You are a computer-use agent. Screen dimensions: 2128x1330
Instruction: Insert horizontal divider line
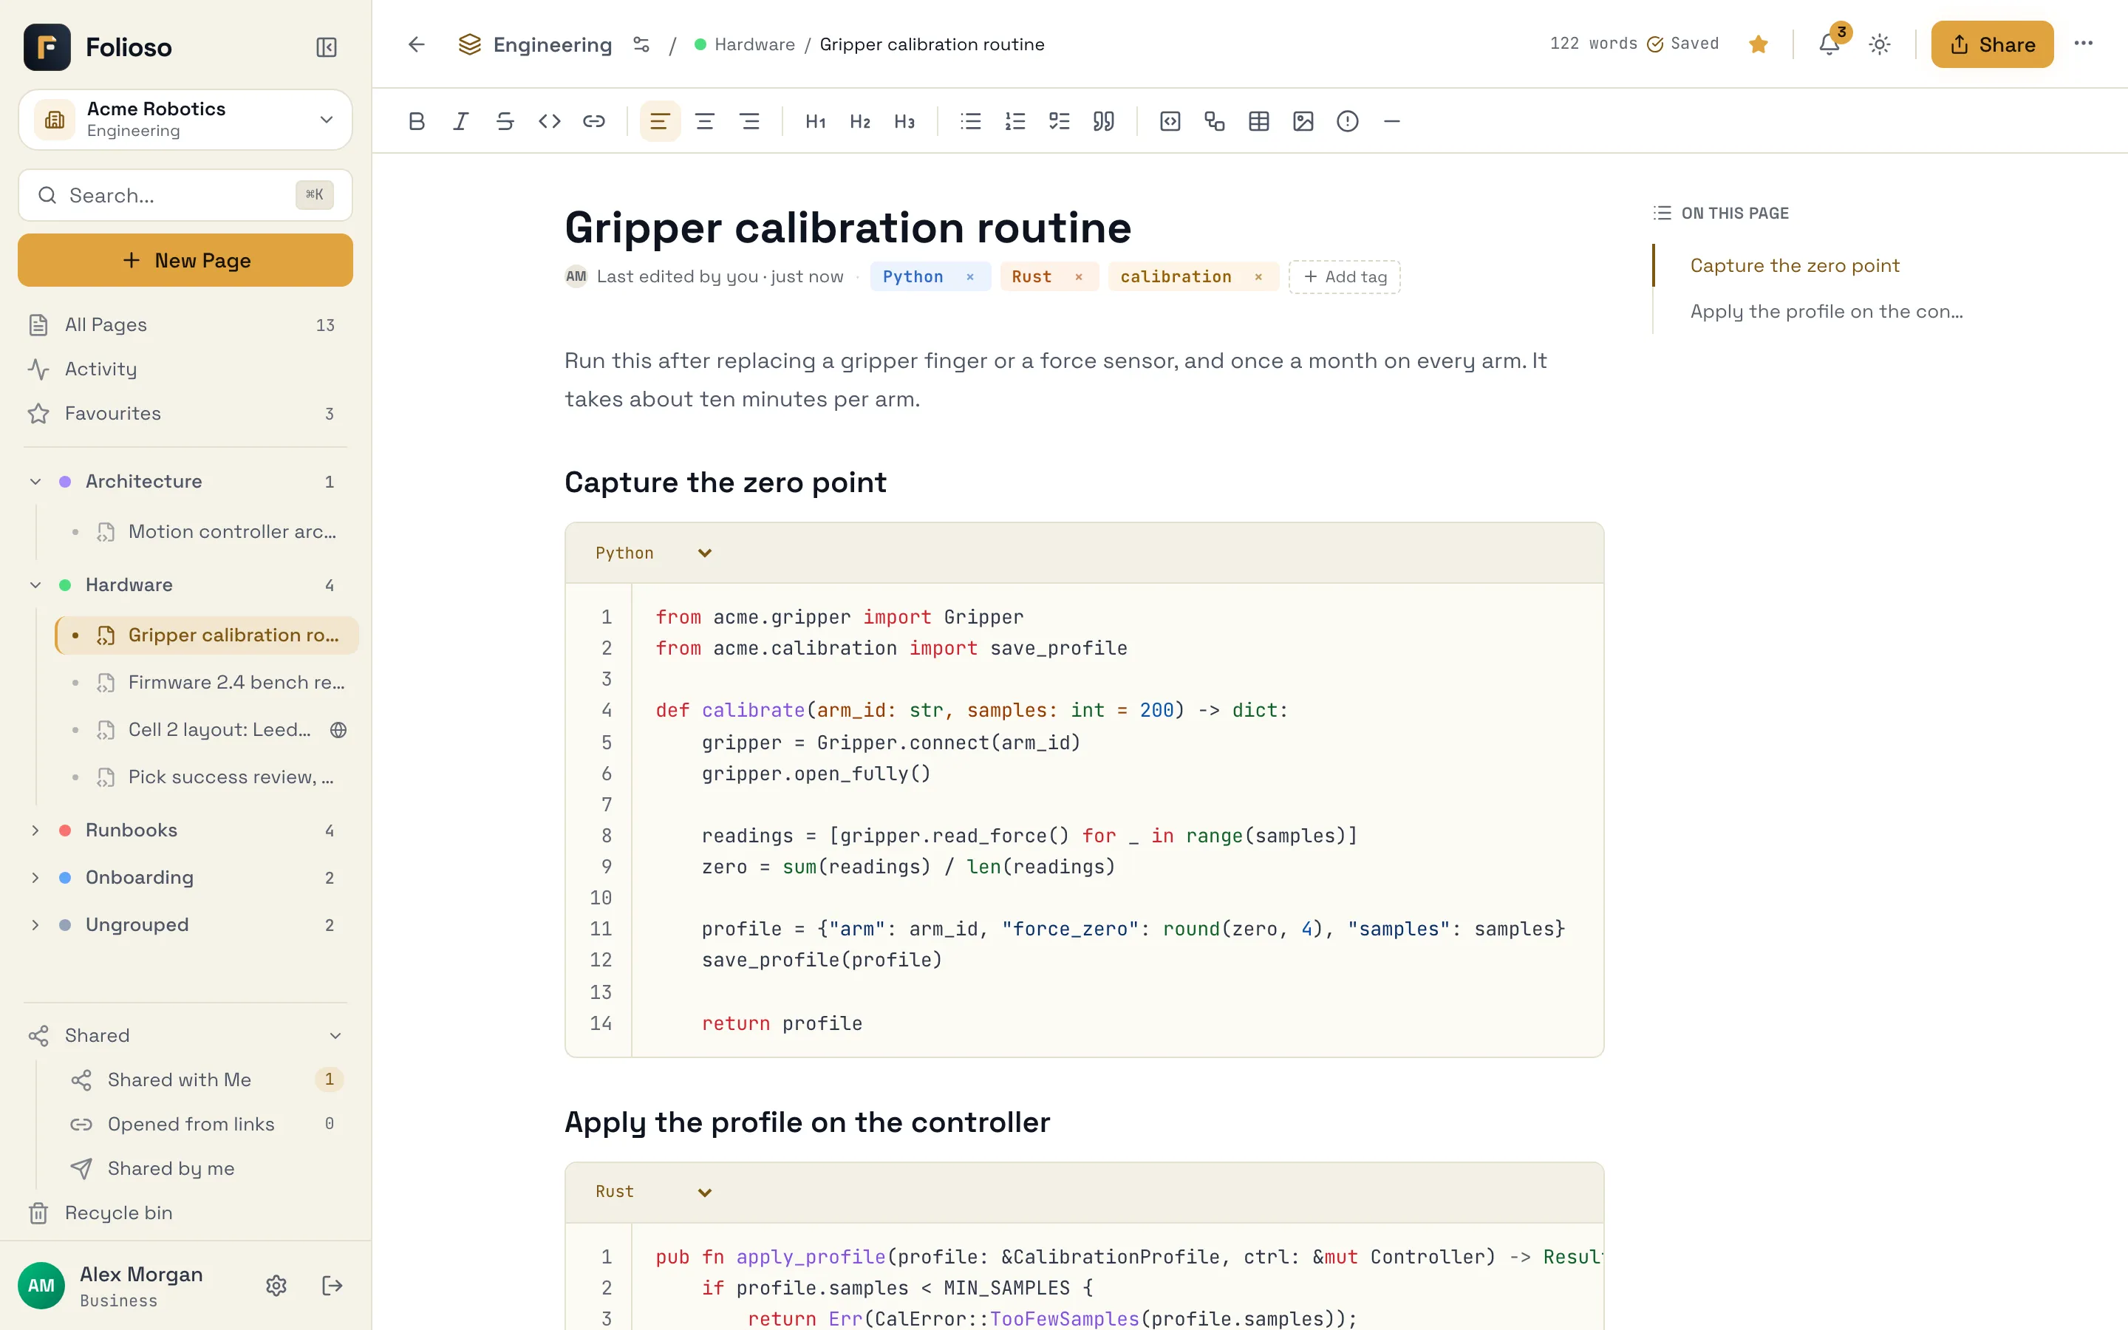[x=1391, y=121]
